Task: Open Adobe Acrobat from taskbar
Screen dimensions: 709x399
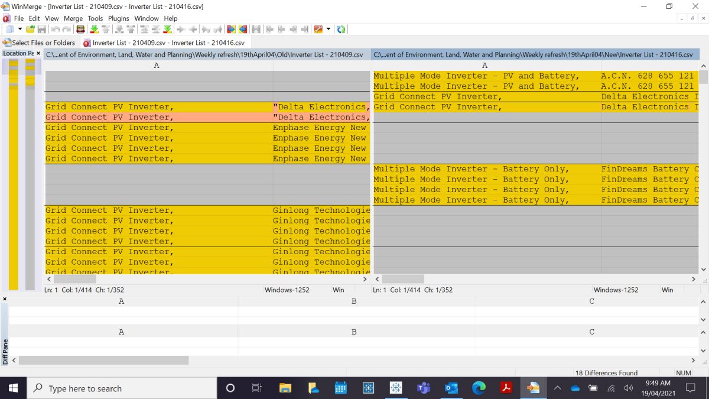Action: pyautogui.click(x=506, y=388)
